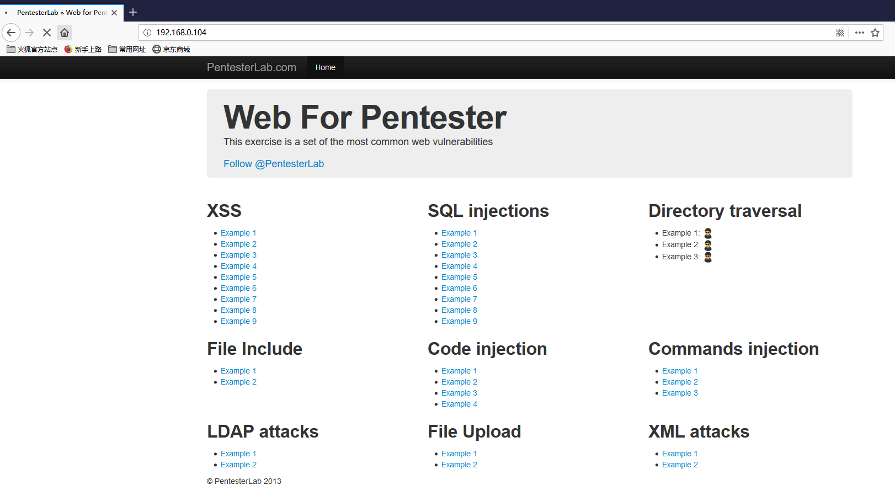Open the Follow @PentesterLab link
The image size is (895, 501).
(274, 164)
